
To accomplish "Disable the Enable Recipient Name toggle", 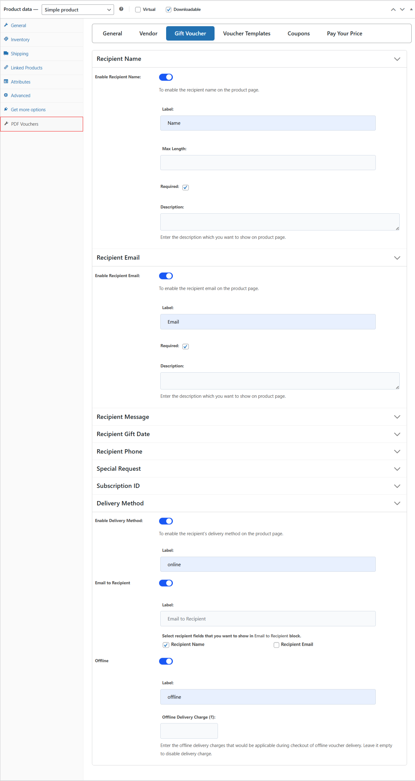I will [x=166, y=77].
